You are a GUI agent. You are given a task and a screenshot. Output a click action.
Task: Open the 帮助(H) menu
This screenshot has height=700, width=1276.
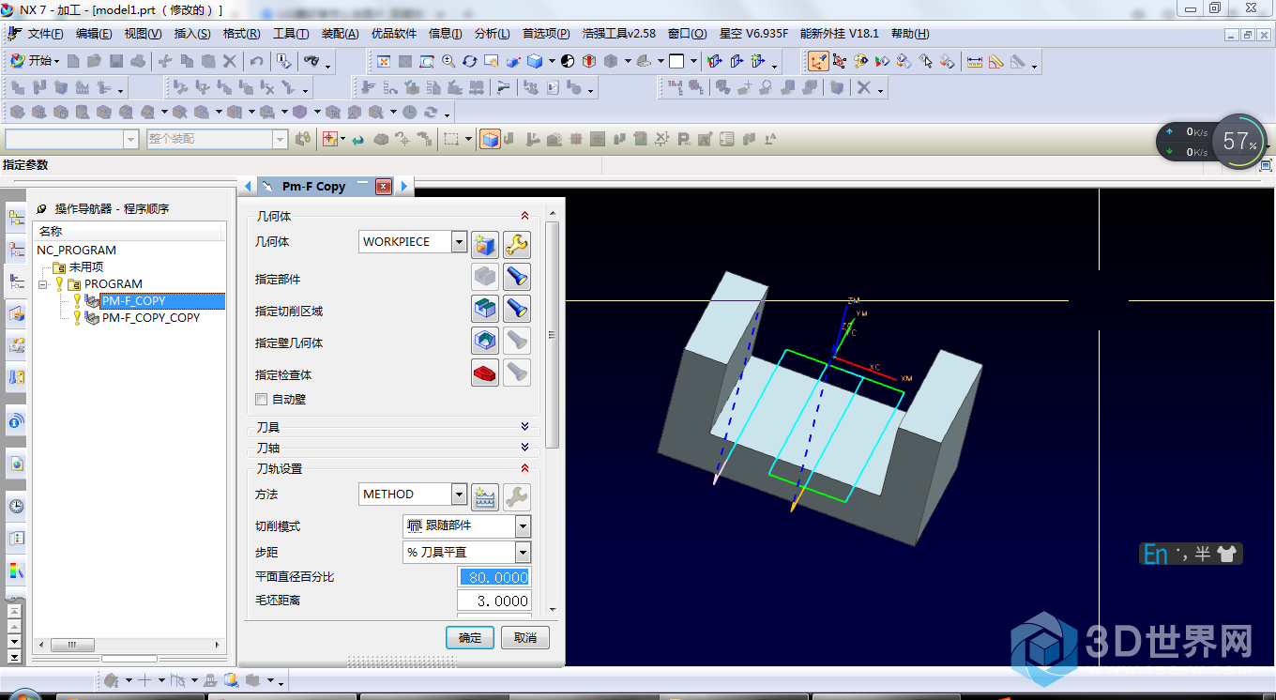910,34
